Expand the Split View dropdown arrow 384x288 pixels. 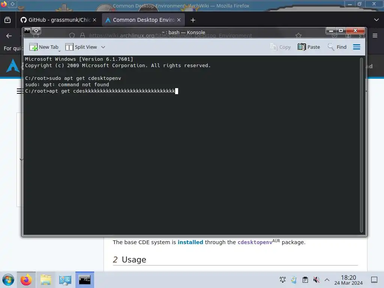click(x=103, y=47)
